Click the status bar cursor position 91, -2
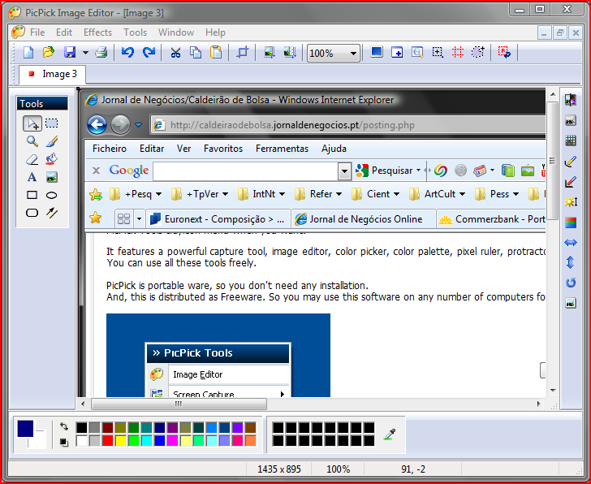Screen dimensions: 591x484 pos(413,469)
